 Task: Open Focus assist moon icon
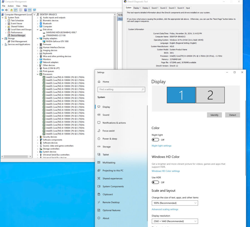tap(99, 131)
